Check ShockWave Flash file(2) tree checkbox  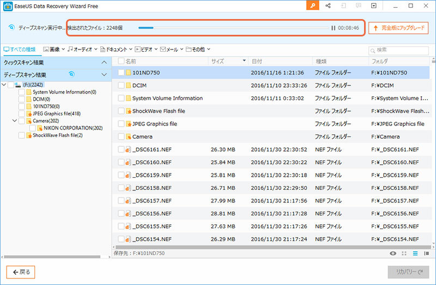(x=22, y=135)
